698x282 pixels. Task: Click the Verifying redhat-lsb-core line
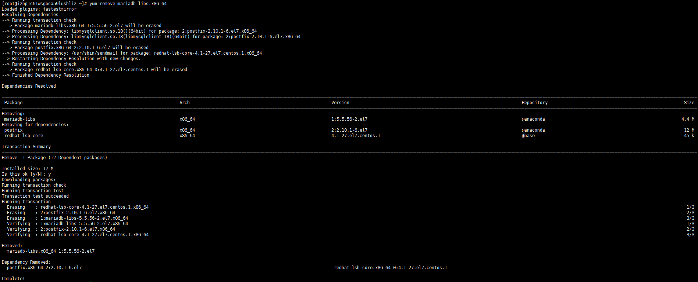point(78,235)
